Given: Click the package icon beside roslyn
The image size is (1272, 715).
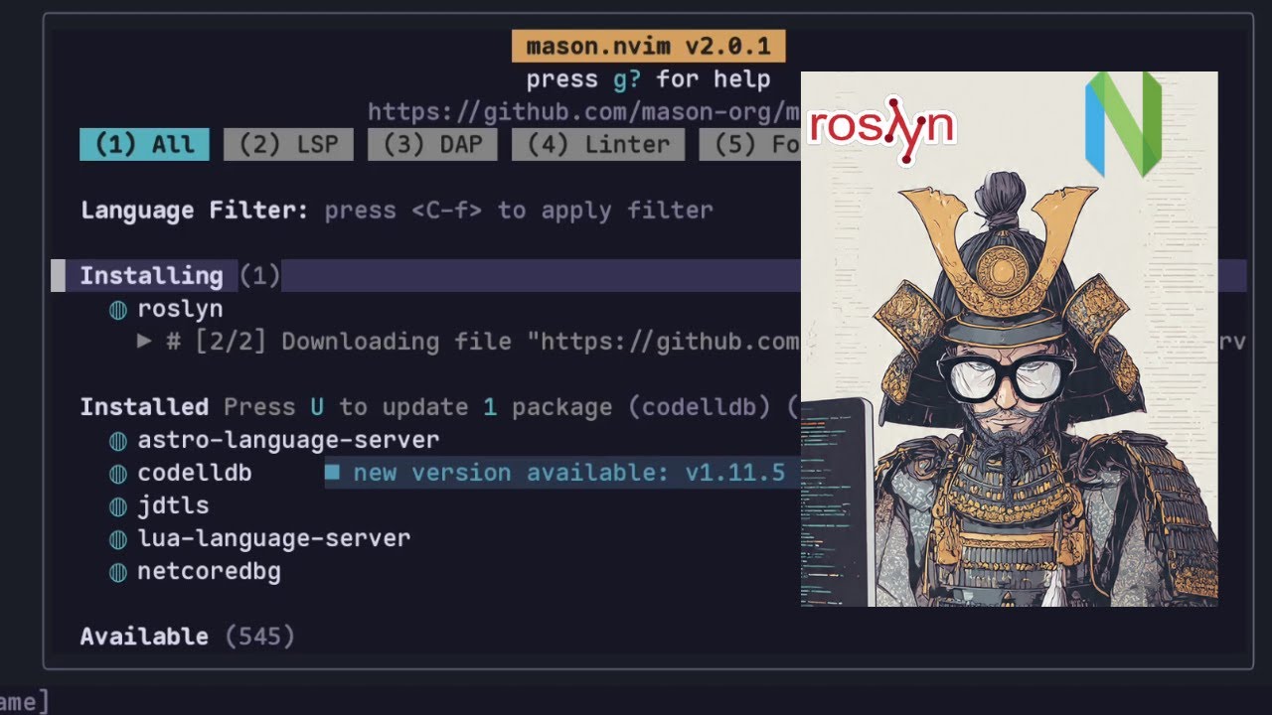Looking at the screenshot, I should [118, 309].
